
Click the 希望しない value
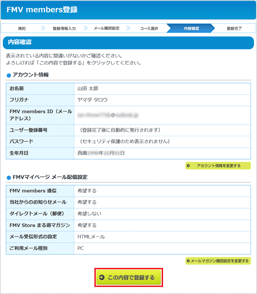point(89,214)
